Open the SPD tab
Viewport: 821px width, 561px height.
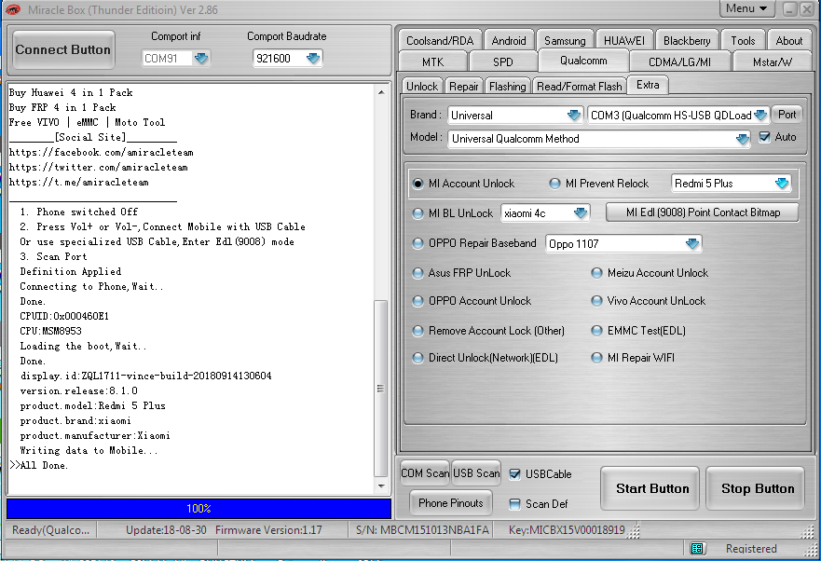503,62
